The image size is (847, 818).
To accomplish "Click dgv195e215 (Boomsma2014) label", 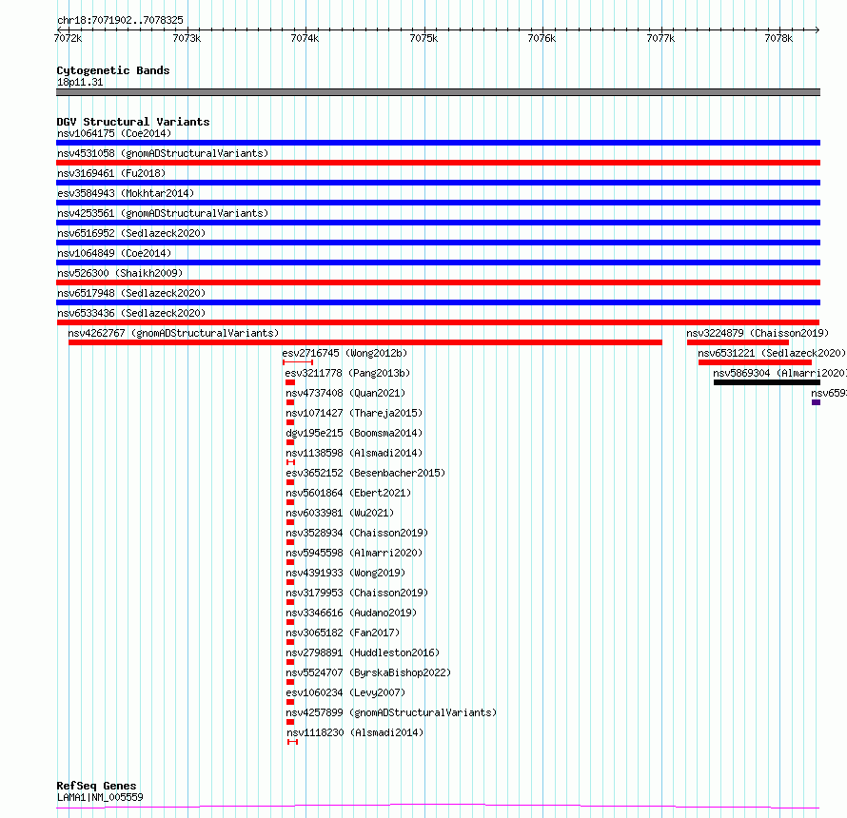I will pyautogui.click(x=354, y=433).
